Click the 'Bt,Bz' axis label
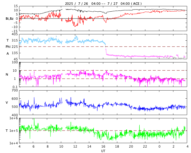This screenshot has height=153, width=191. point(10,19)
